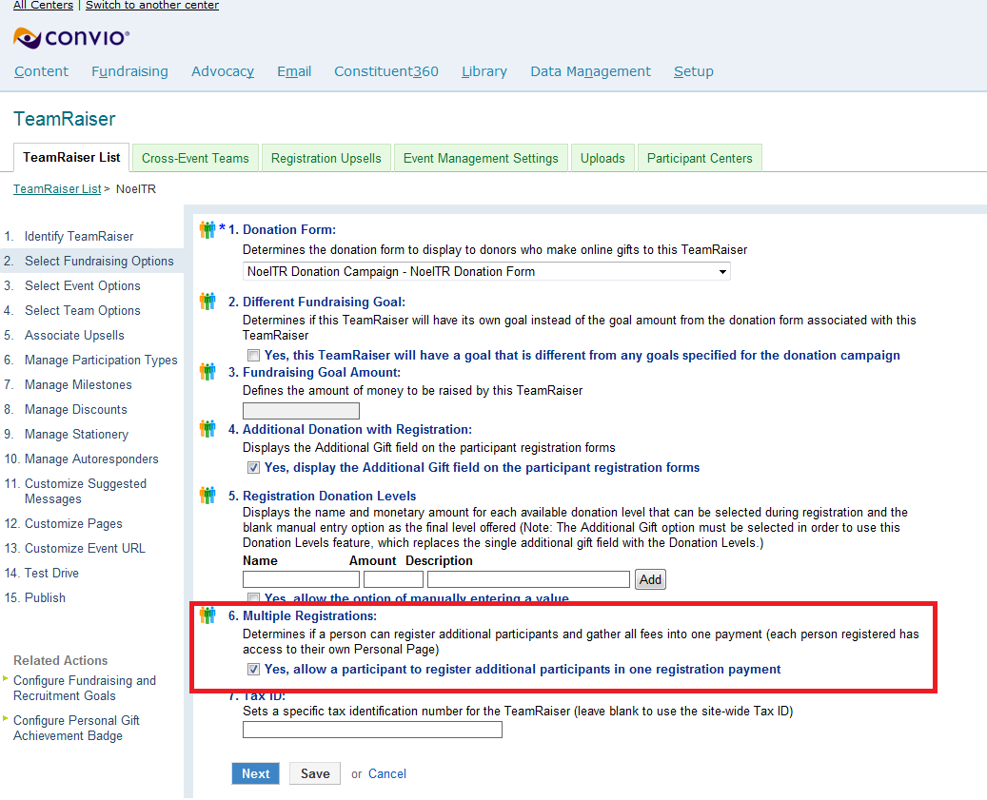987x800 pixels.
Task: Go to step Associate Upsells
Action: pyautogui.click(x=74, y=335)
